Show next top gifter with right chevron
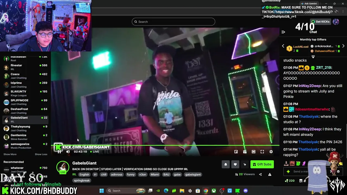The image size is (347, 195). [x=343, y=46]
